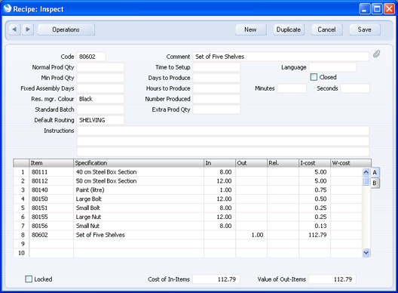Tick the Closed checkbox
Viewport: 398px width, 293px height.
point(314,77)
